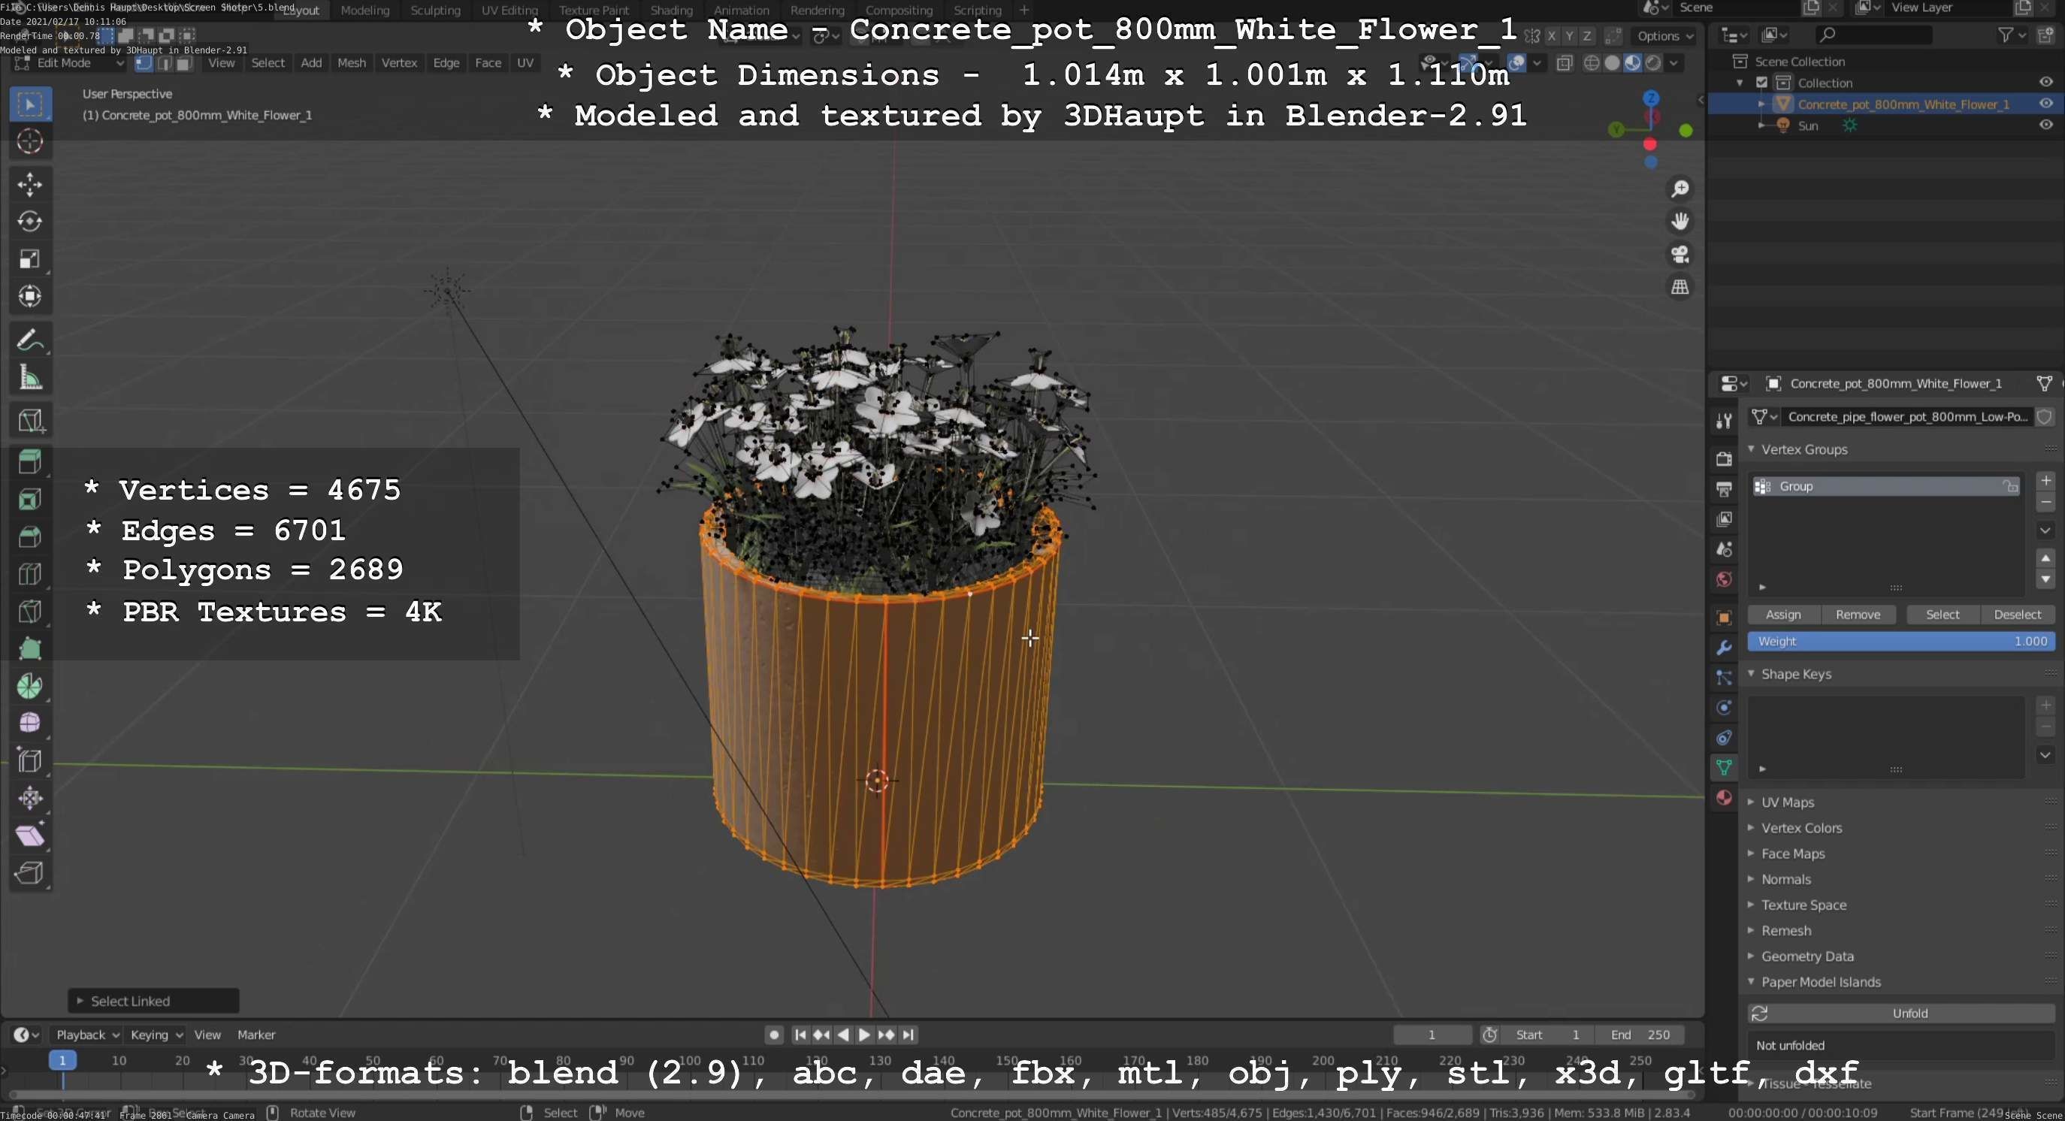Image resolution: width=2065 pixels, height=1121 pixels.
Task: Click the Deselect vertex group button
Action: [x=2017, y=615]
